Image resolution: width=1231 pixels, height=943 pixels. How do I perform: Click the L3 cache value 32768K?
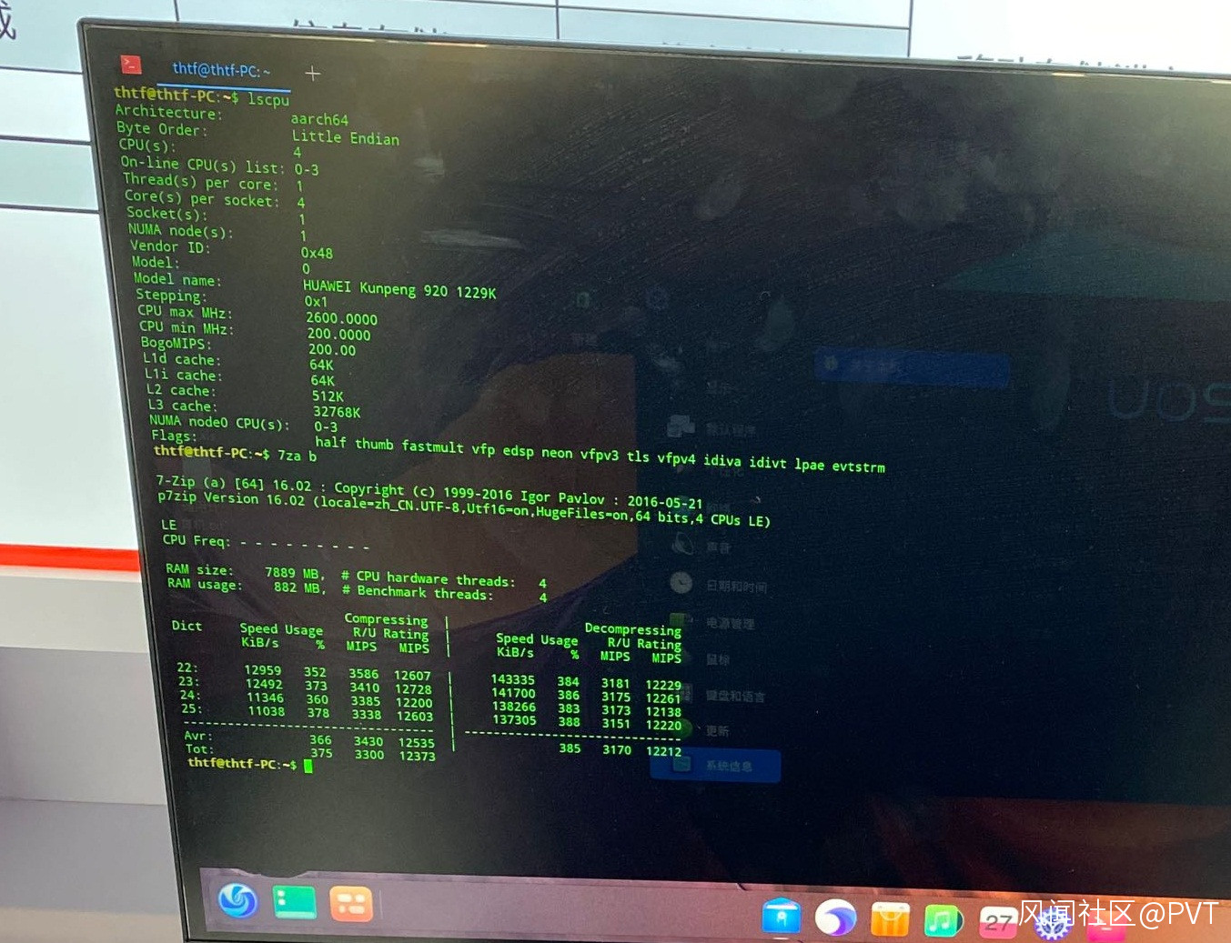pyautogui.click(x=337, y=412)
